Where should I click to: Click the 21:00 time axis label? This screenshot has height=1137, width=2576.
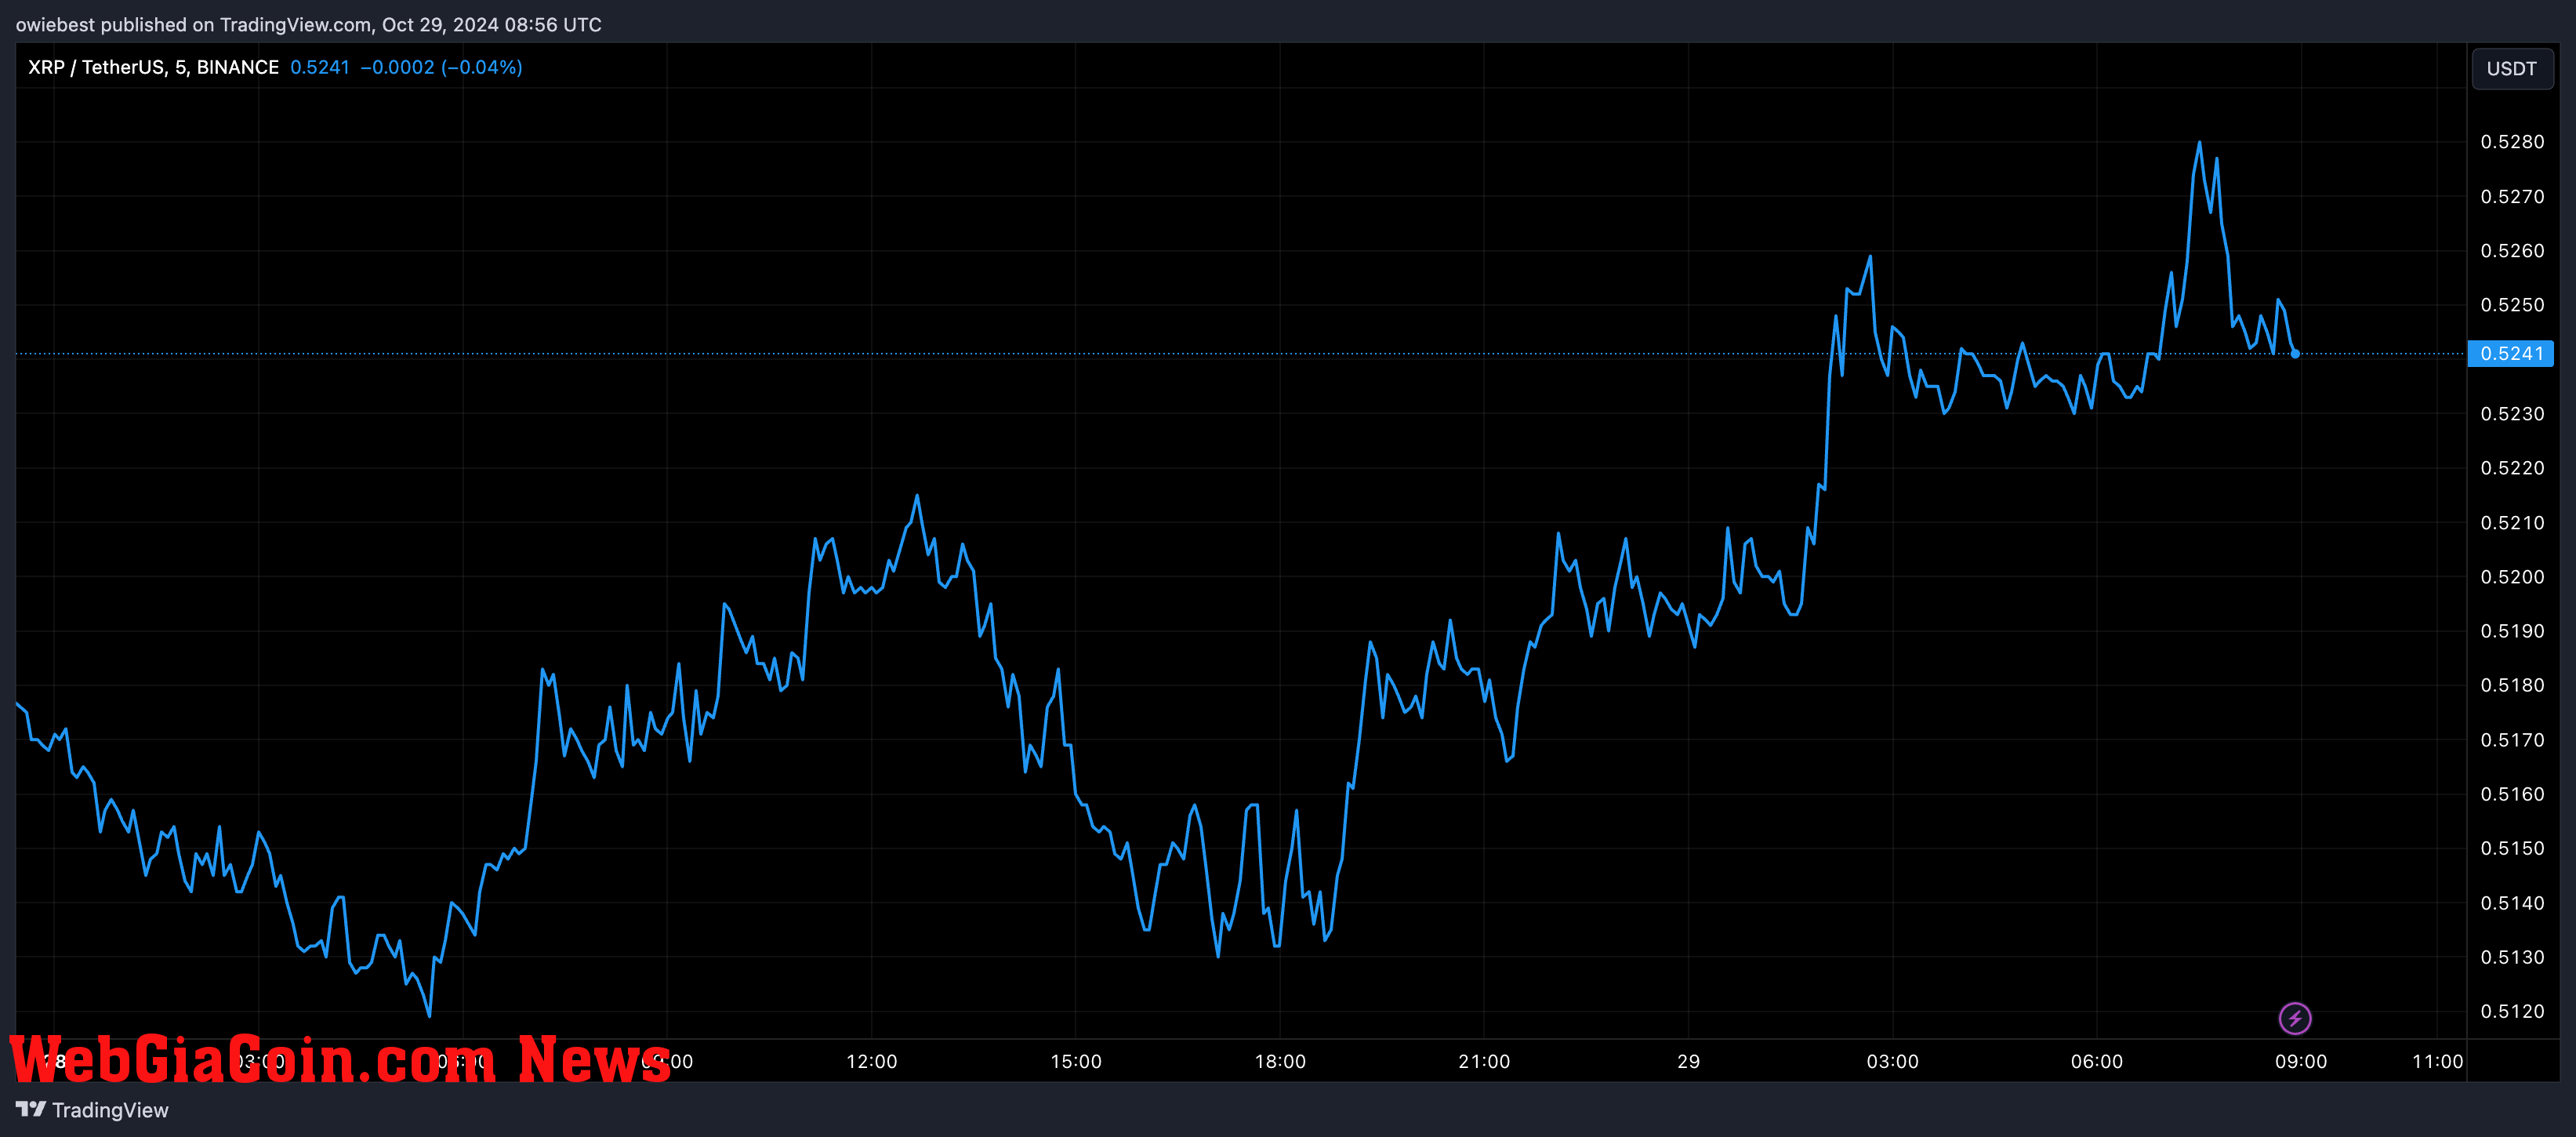tap(1484, 1061)
